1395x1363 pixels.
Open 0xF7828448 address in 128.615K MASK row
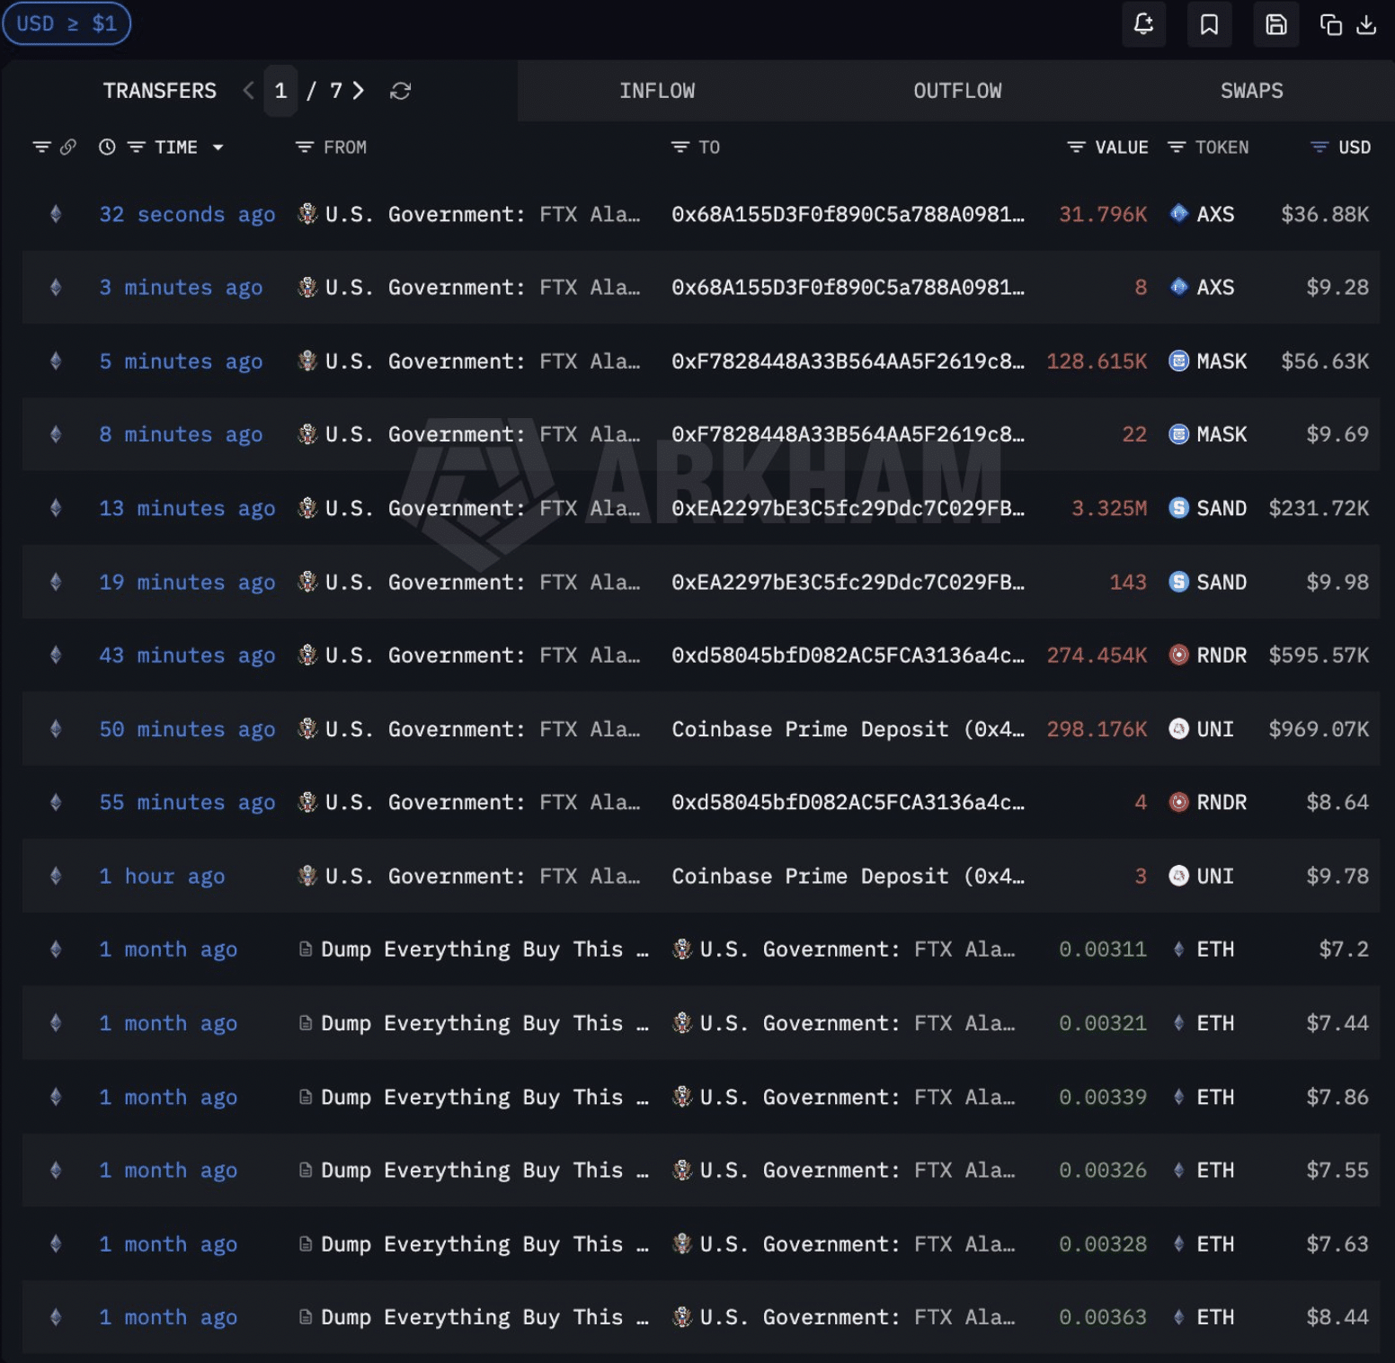coord(848,361)
